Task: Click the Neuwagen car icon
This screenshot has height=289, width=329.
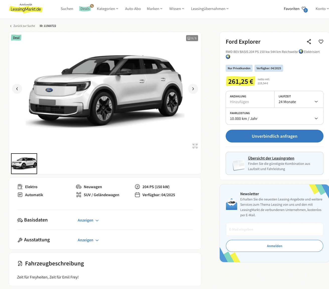Action: (x=79, y=187)
